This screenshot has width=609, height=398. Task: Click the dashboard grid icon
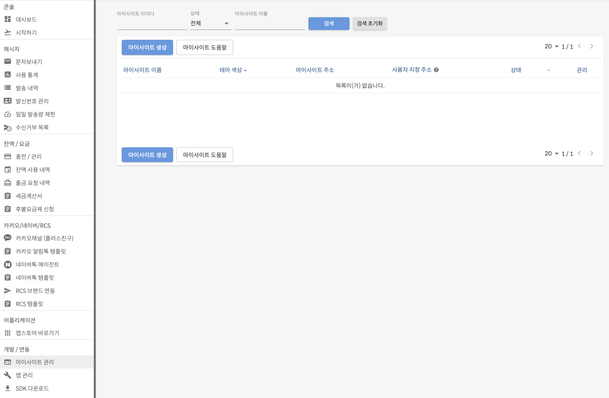(7, 19)
